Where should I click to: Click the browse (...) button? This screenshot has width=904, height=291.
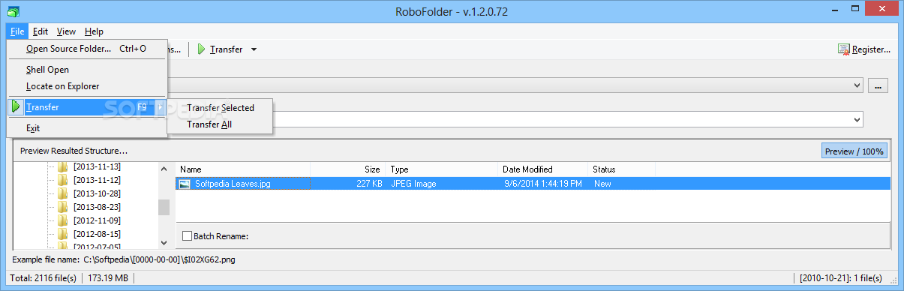tap(878, 86)
